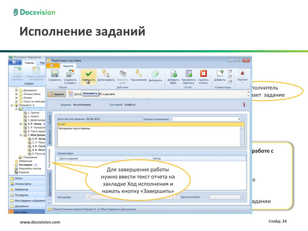Image resolution: width=308 pixels, height=231 pixels.
Task: Expand the Документы folder node
Action: [16, 90]
